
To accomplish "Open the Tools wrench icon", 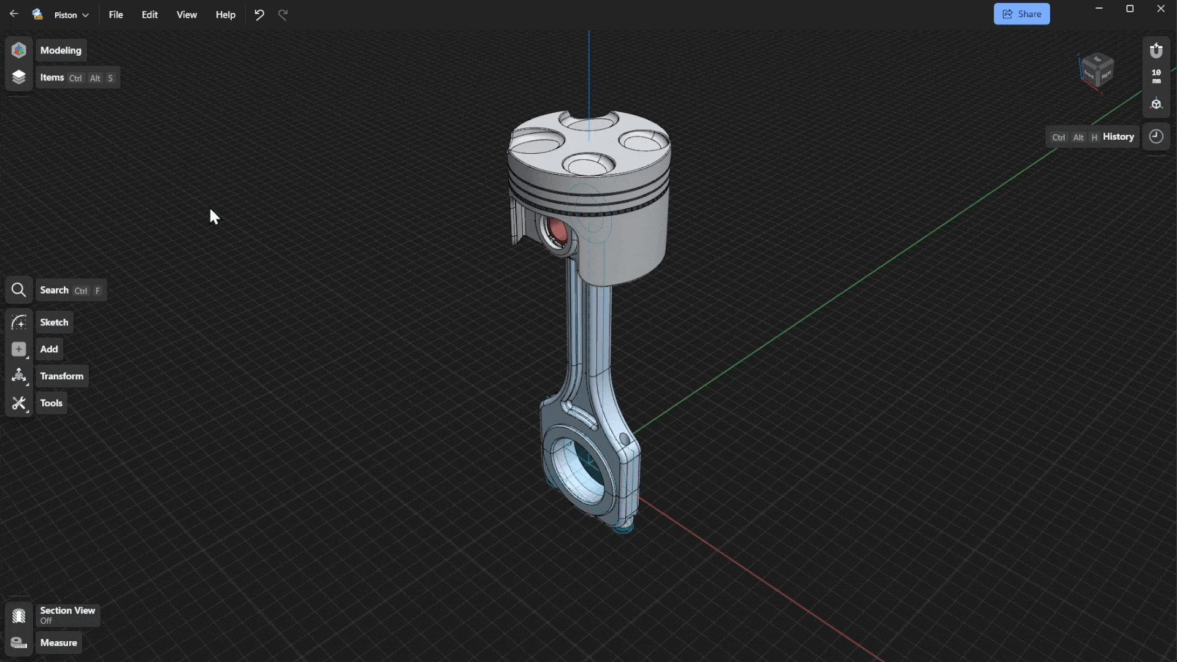I will [x=18, y=403].
